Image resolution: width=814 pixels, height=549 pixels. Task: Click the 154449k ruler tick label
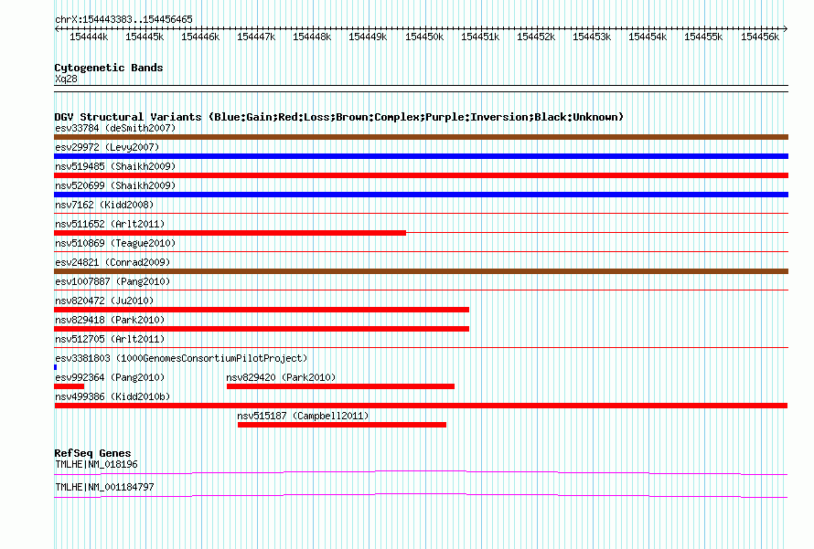click(368, 37)
